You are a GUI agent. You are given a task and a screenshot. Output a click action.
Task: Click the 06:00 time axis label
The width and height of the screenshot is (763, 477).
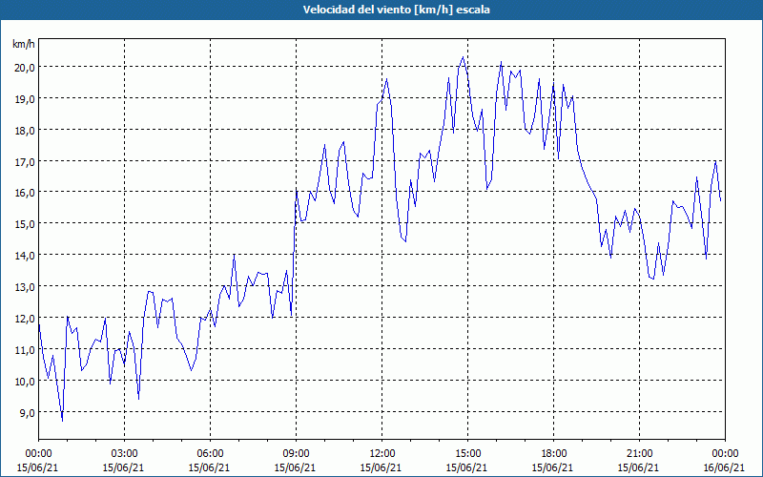210,454
